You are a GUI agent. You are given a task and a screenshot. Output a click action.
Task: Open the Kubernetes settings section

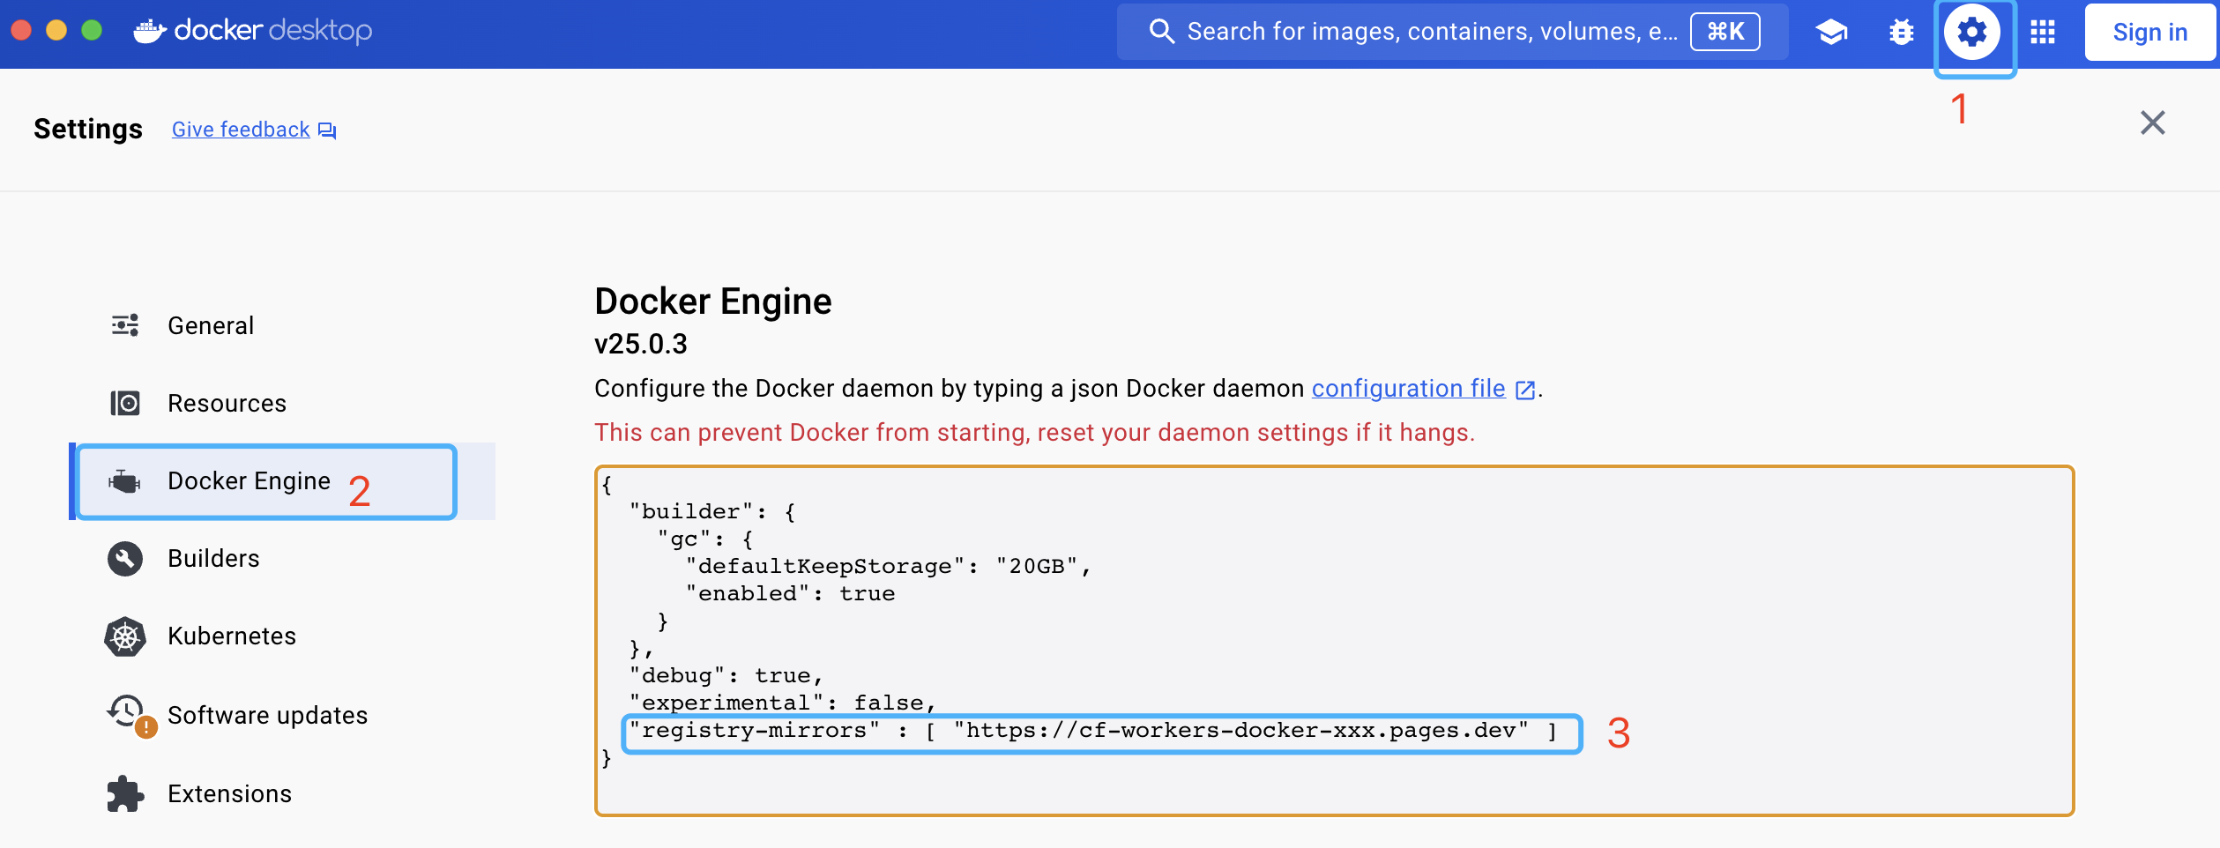click(x=282, y=636)
